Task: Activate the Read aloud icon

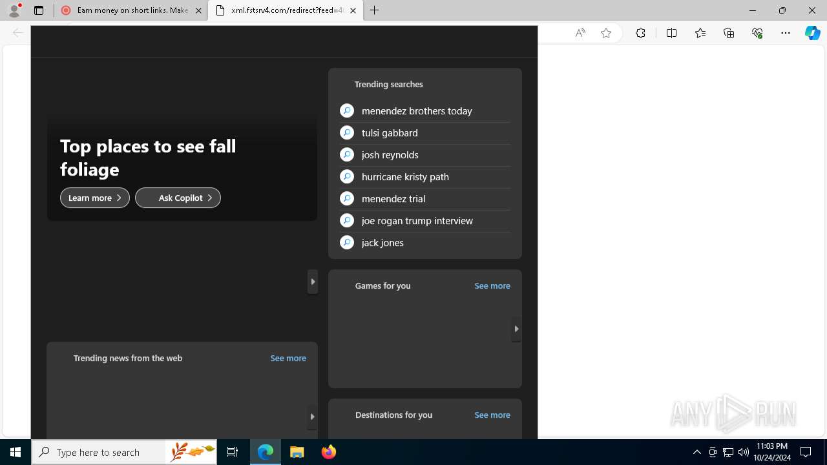Action: (580, 33)
